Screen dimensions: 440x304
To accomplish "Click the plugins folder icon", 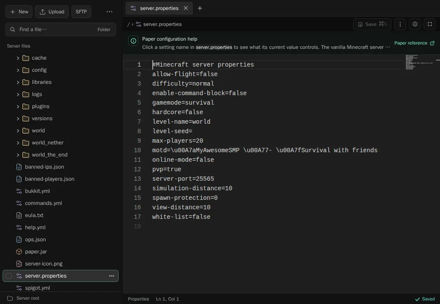I will click(x=26, y=106).
